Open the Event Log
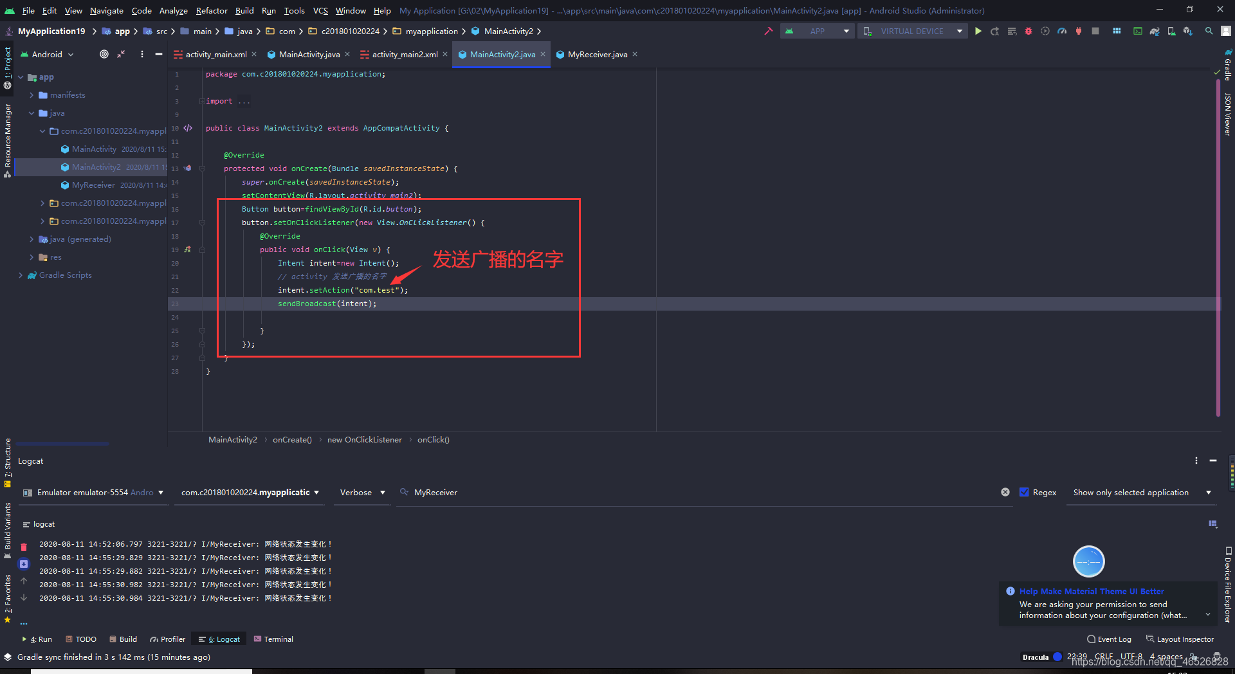 [1109, 639]
